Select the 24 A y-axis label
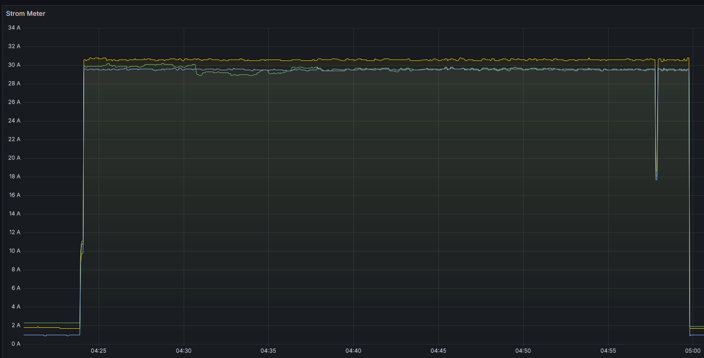 click(14, 121)
